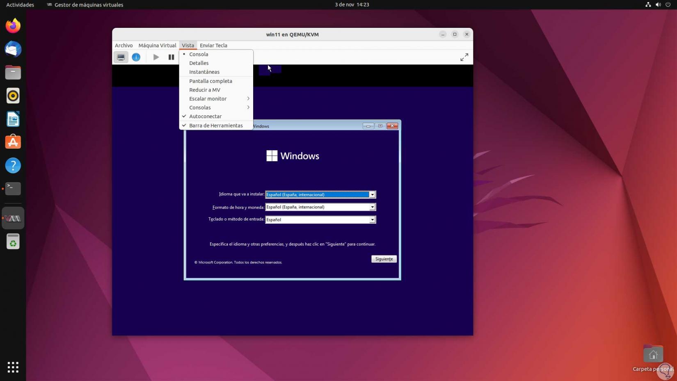The width and height of the screenshot is (677, 381).
Task: Open Terminal from the dock
Action: (13, 188)
